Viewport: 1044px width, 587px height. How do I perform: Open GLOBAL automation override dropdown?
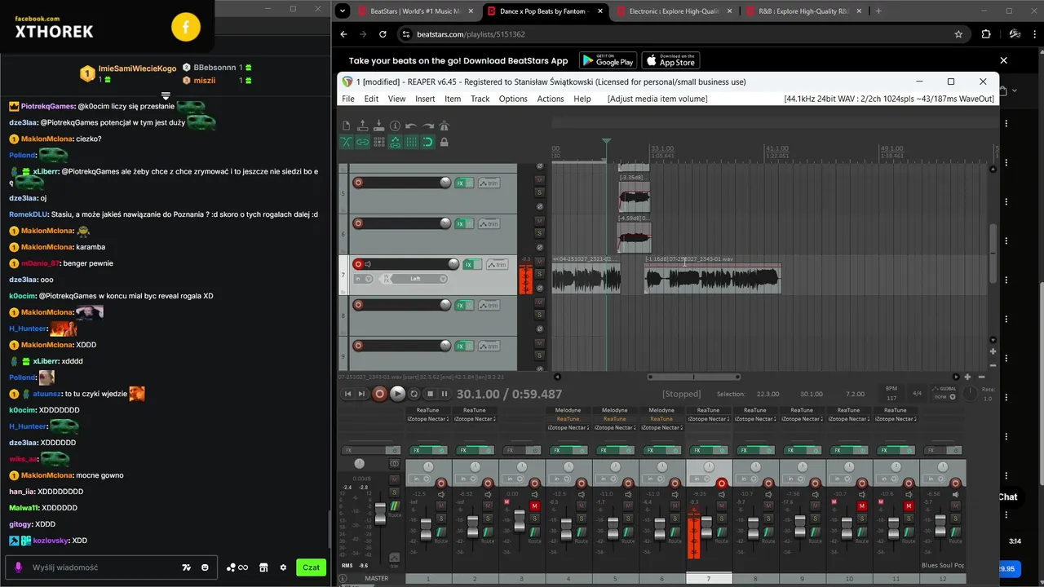tap(943, 392)
